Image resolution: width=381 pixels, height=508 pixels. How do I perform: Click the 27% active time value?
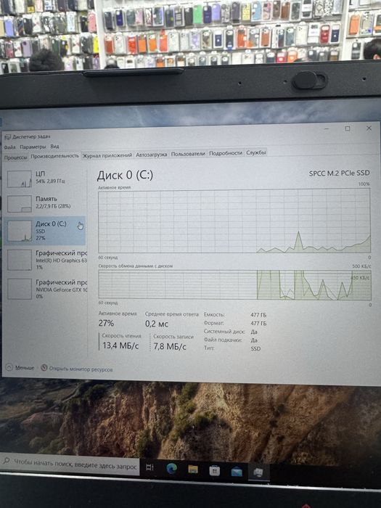106,323
